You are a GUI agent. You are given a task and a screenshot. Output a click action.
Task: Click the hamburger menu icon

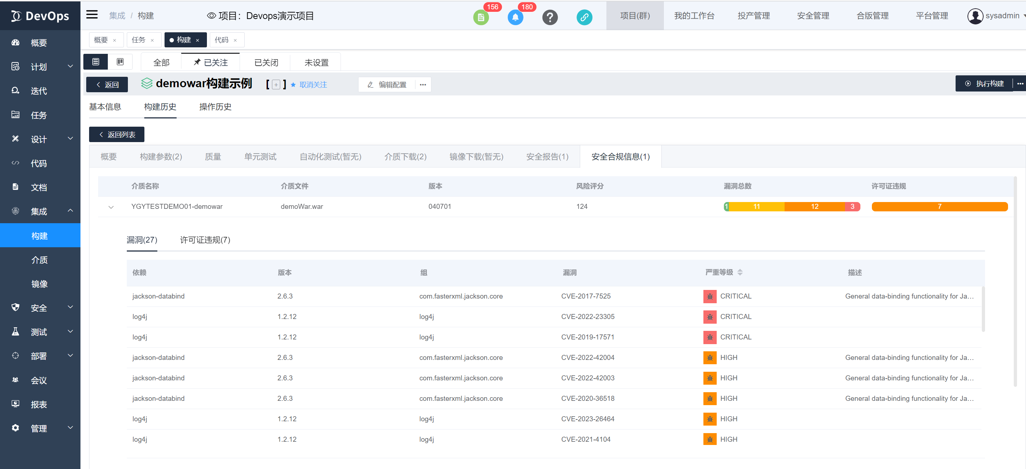92,15
